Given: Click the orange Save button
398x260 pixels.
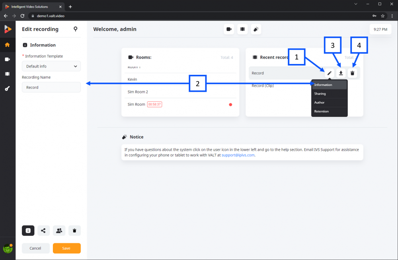Looking at the screenshot, I should point(67,248).
